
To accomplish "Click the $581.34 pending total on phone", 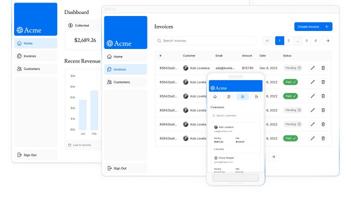I will pos(219,141).
